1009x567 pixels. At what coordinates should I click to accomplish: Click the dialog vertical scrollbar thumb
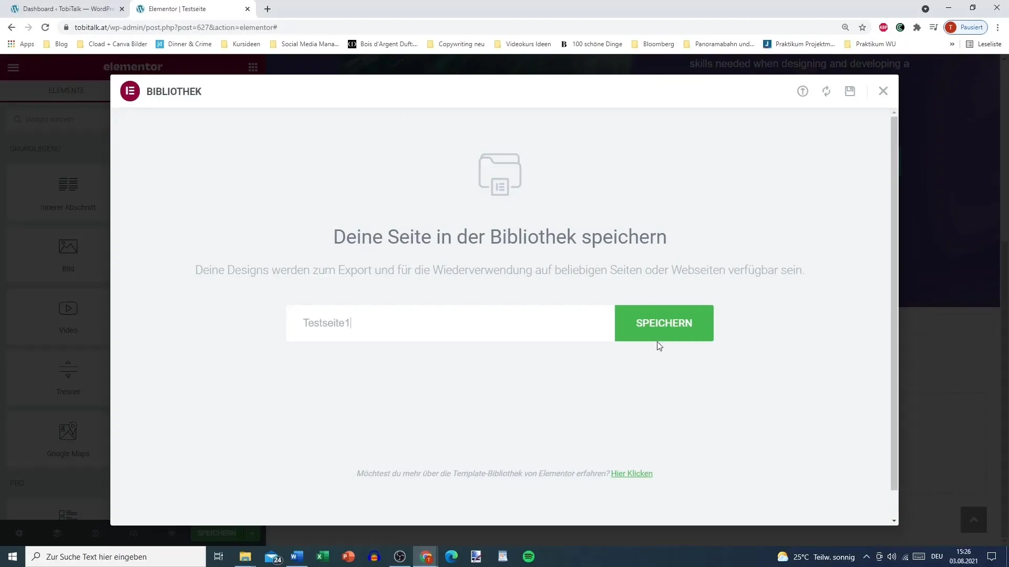pos(894,303)
